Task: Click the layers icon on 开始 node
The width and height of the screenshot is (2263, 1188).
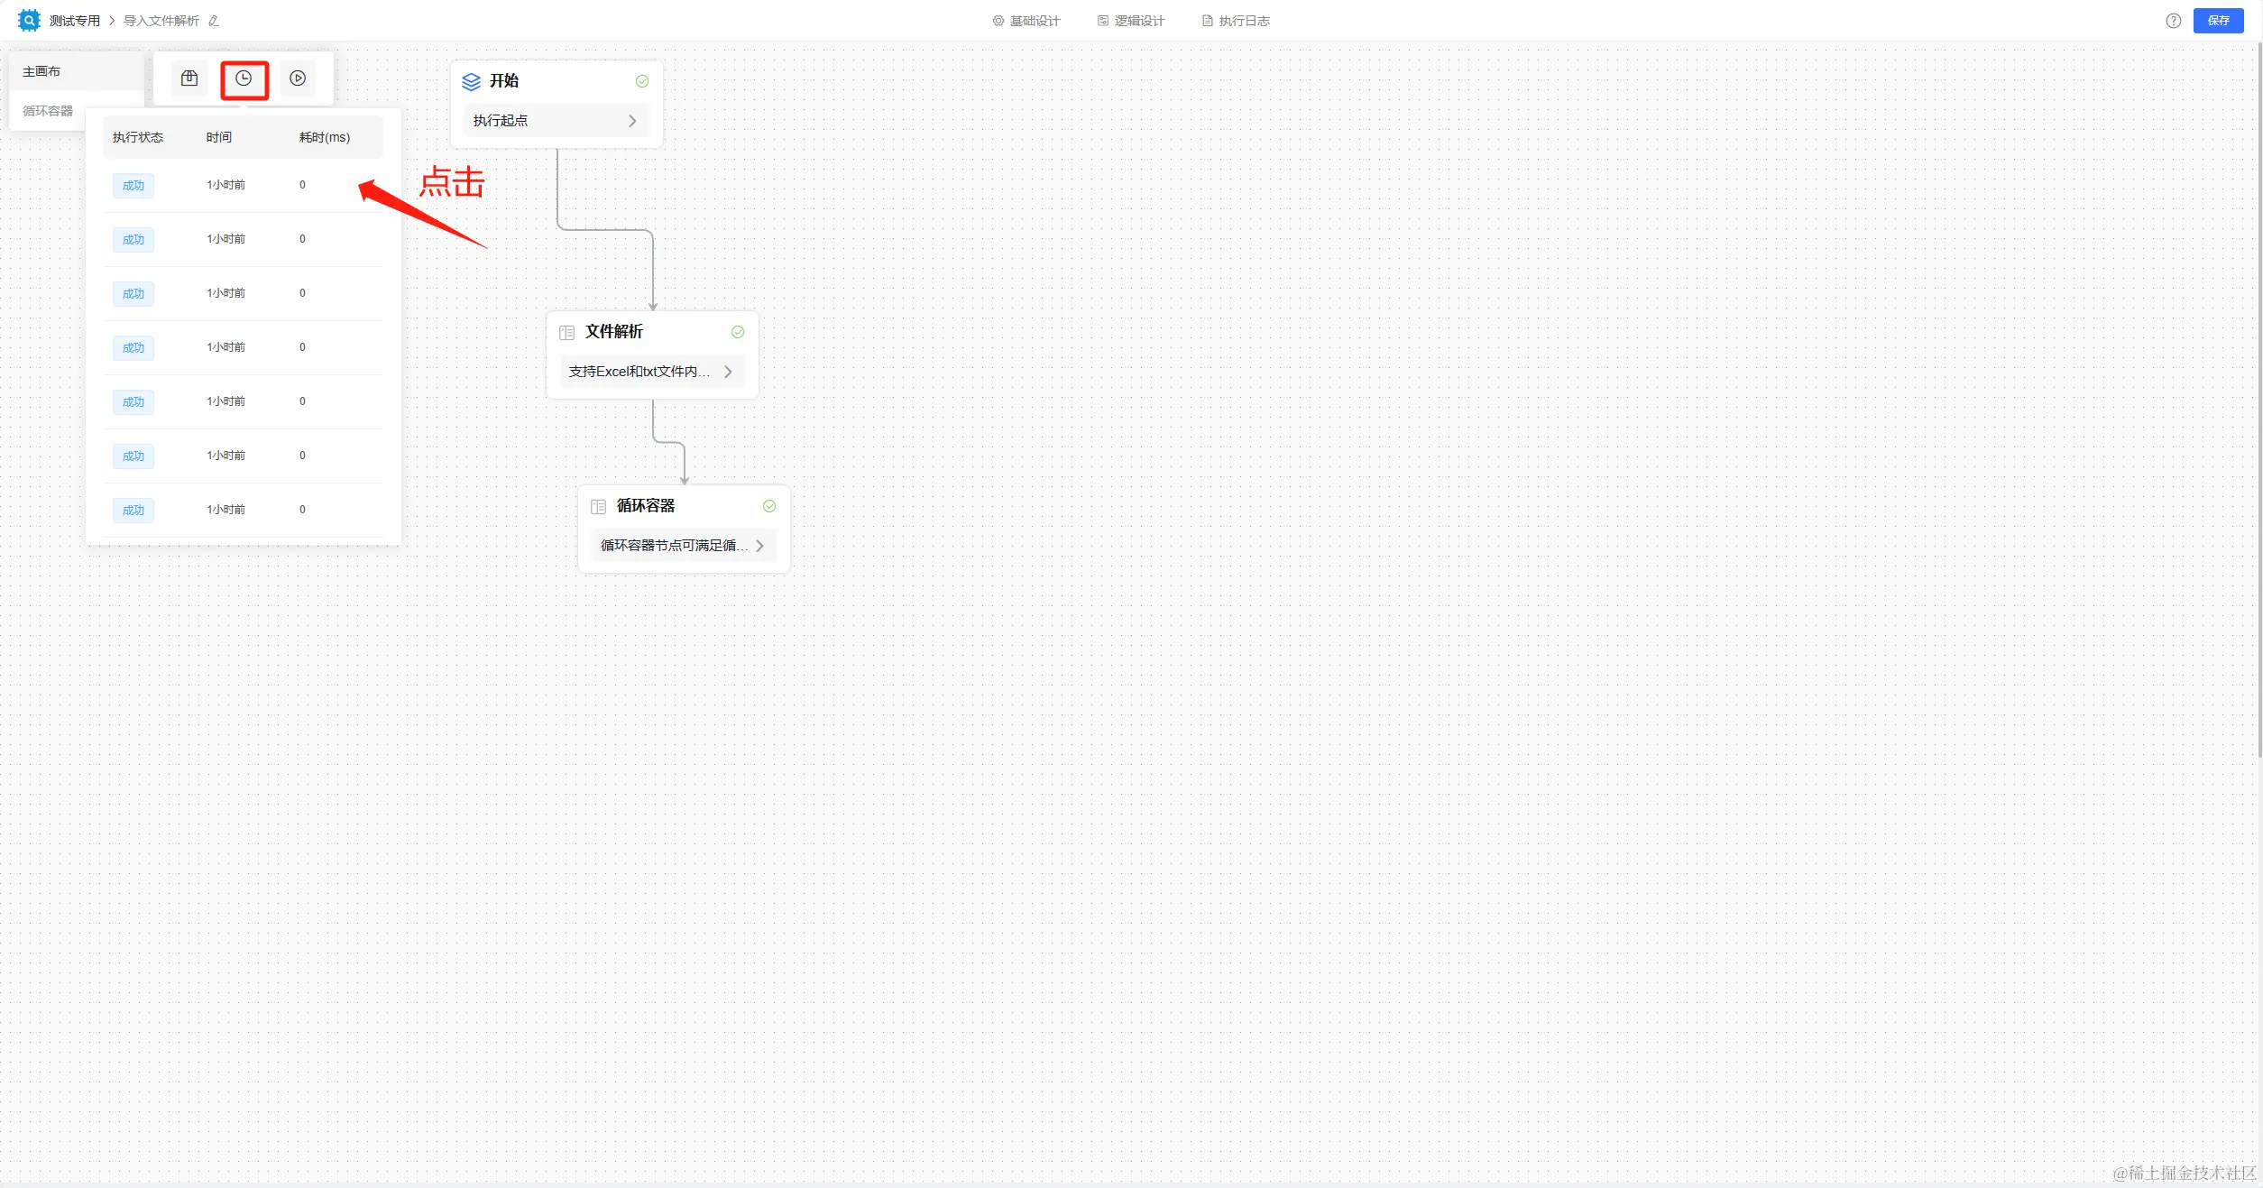Action: [x=471, y=82]
